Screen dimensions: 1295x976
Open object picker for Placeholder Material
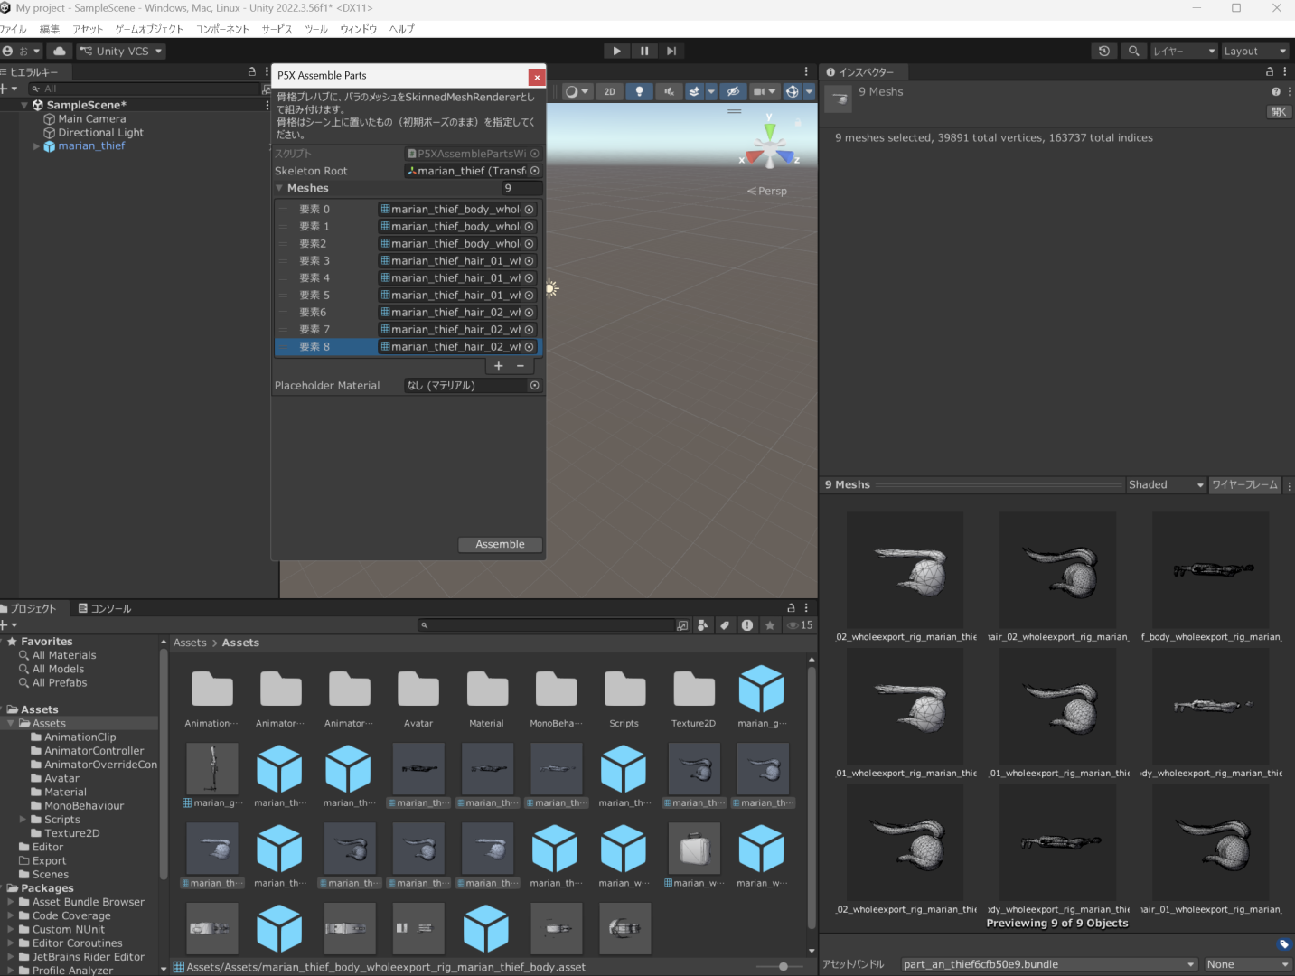(x=535, y=386)
